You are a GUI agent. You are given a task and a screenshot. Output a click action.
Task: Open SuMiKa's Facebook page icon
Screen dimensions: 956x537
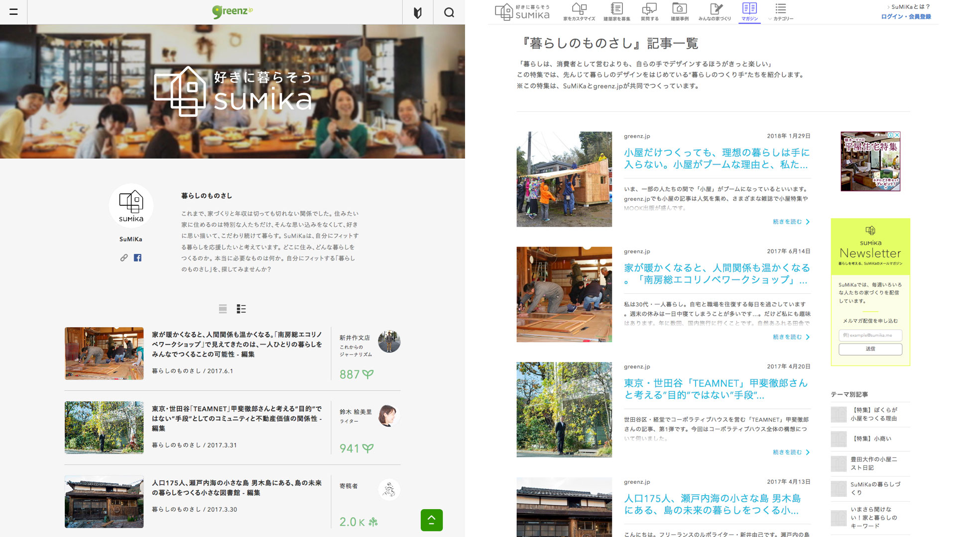click(x=137, y=258)
